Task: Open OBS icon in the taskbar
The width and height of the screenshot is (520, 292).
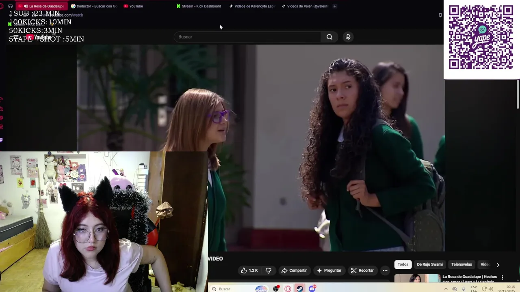Action: pyautogui.click(x=276, y=289)
